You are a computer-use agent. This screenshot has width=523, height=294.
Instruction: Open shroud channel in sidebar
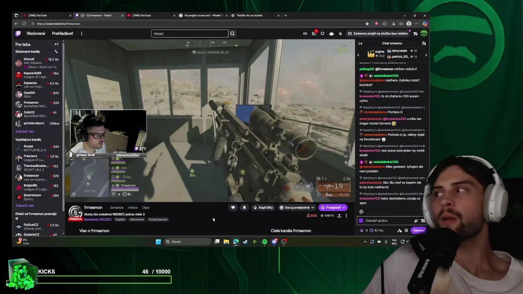pyautogui.click(x=38, y=63)
